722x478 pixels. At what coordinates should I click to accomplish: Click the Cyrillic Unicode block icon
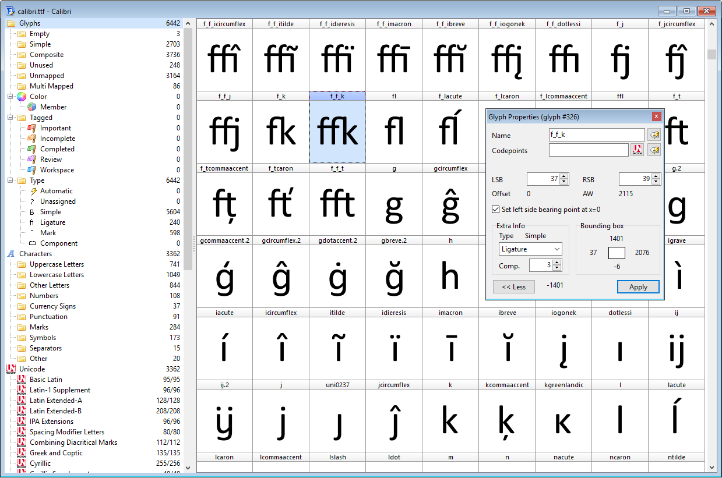(22, 463)
